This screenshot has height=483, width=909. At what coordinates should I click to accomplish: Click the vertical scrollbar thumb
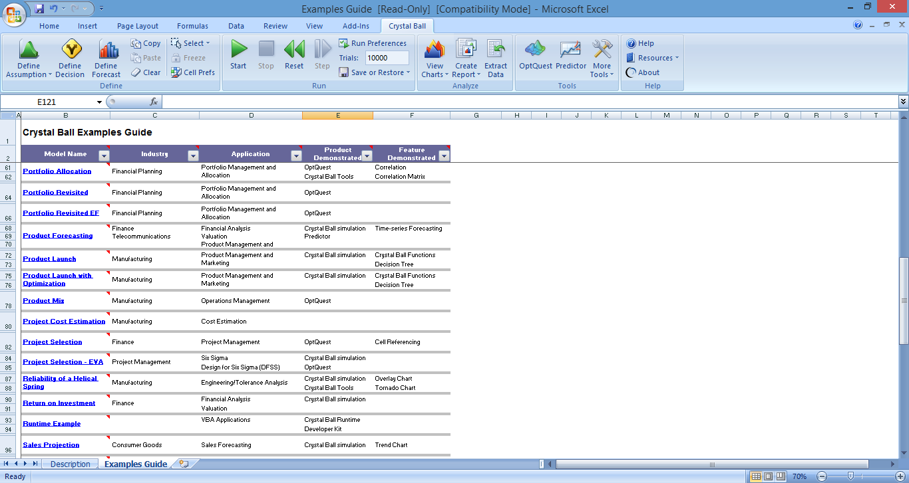(904, 301)
